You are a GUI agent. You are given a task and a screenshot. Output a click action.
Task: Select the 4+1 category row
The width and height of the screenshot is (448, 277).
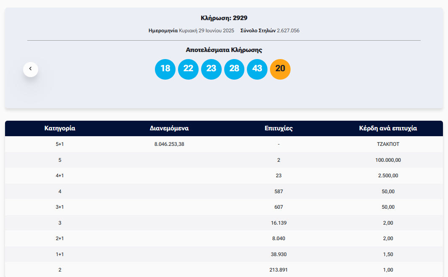pos(60,176)
